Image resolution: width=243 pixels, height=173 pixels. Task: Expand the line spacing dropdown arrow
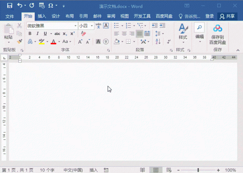point(163,34)
